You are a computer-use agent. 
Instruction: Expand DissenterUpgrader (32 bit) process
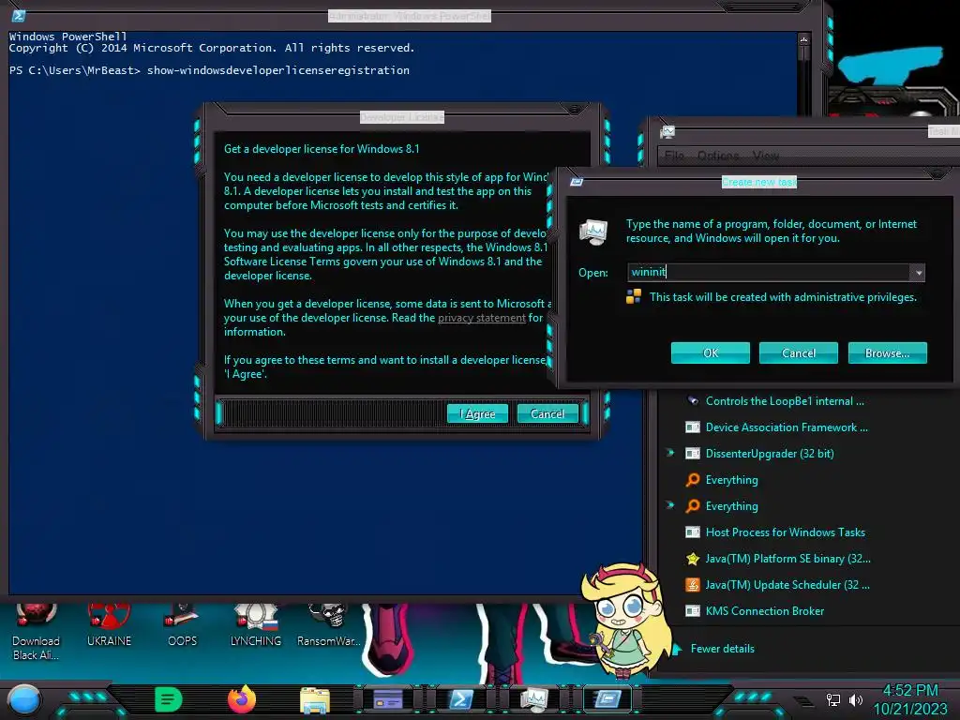pos(669,453)
